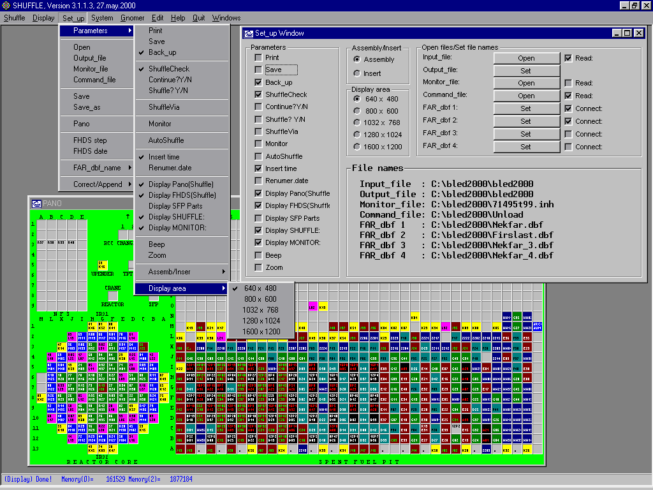653x490 pixels.
Task: Open the Shuffle menu
Action: pos(14,18)
